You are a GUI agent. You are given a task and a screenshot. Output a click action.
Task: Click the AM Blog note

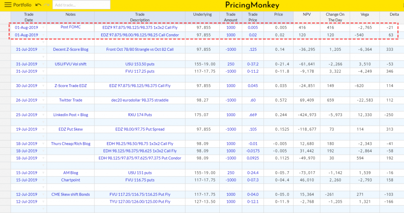71,172
